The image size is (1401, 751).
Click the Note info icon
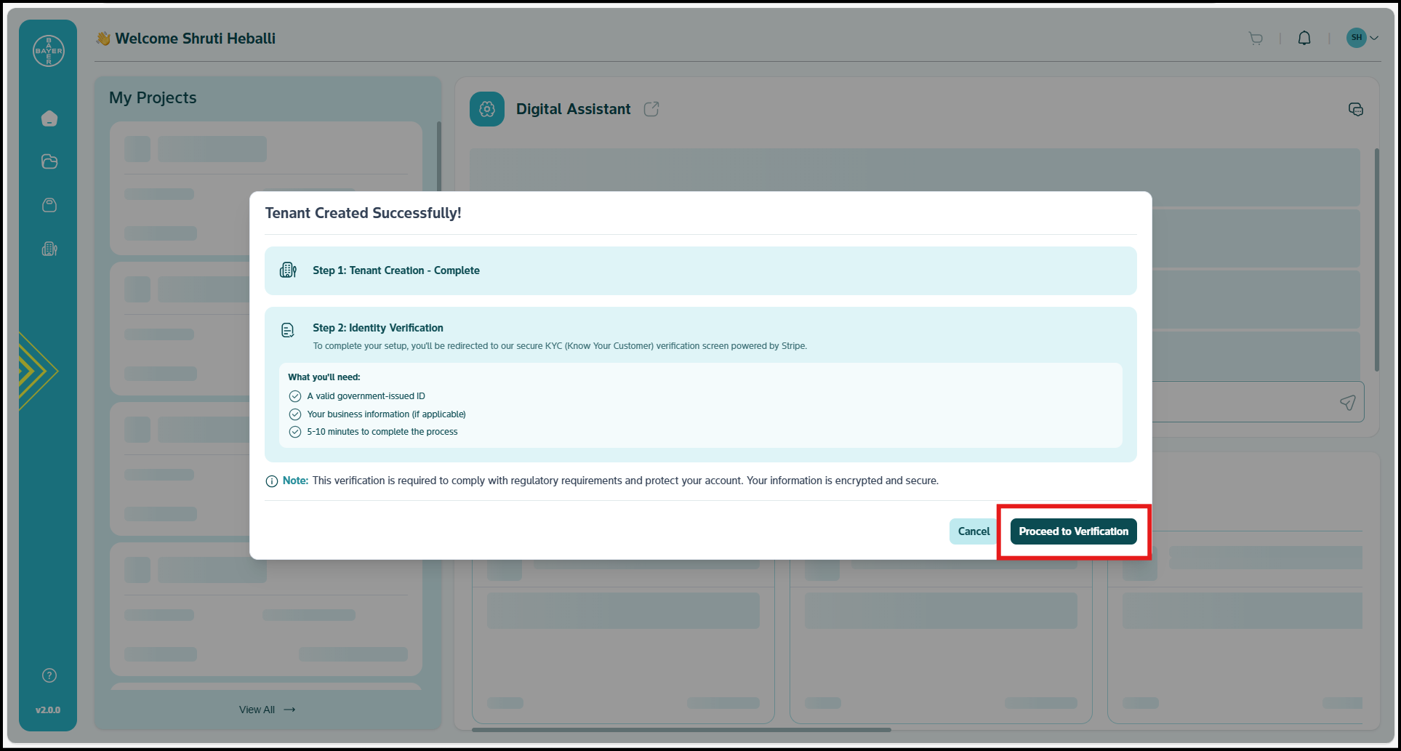pyautogui.click(x=272, y=481)
